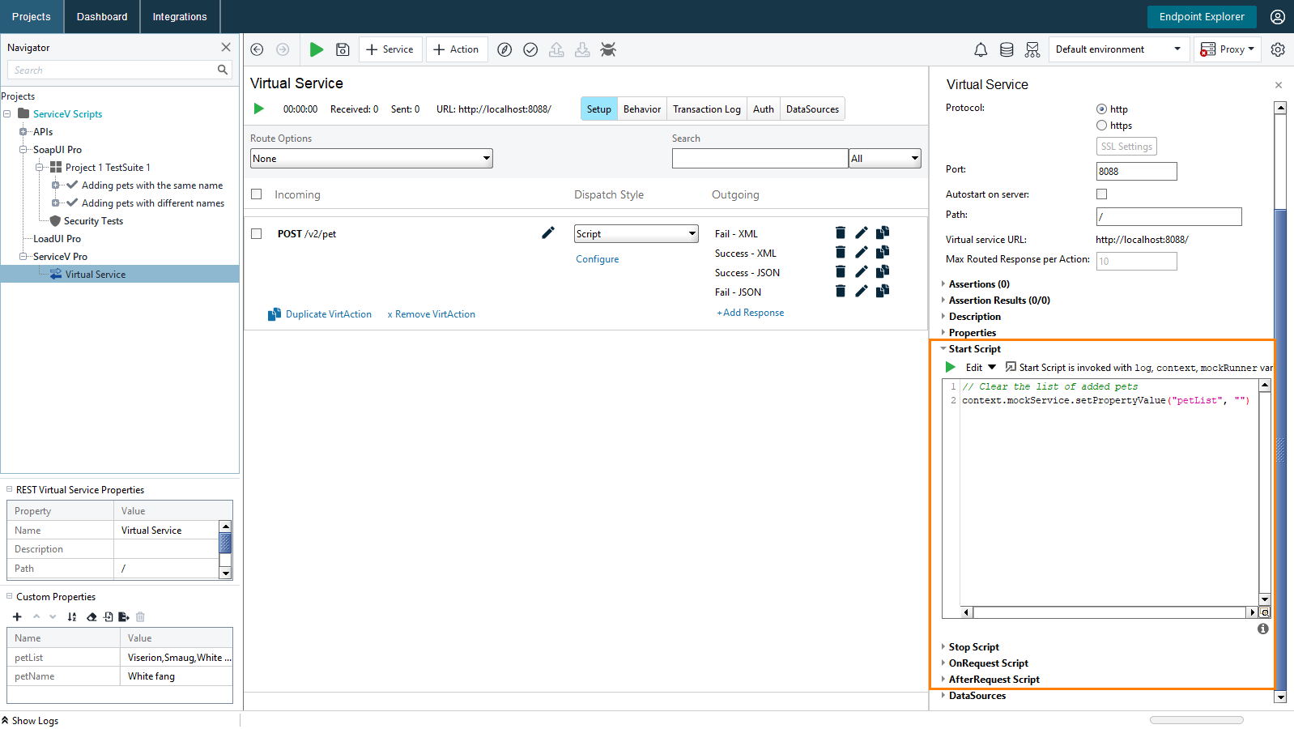Edit the POST /v2/pet action with pencil
This screenshot has height=729, width=1294.
548,233
